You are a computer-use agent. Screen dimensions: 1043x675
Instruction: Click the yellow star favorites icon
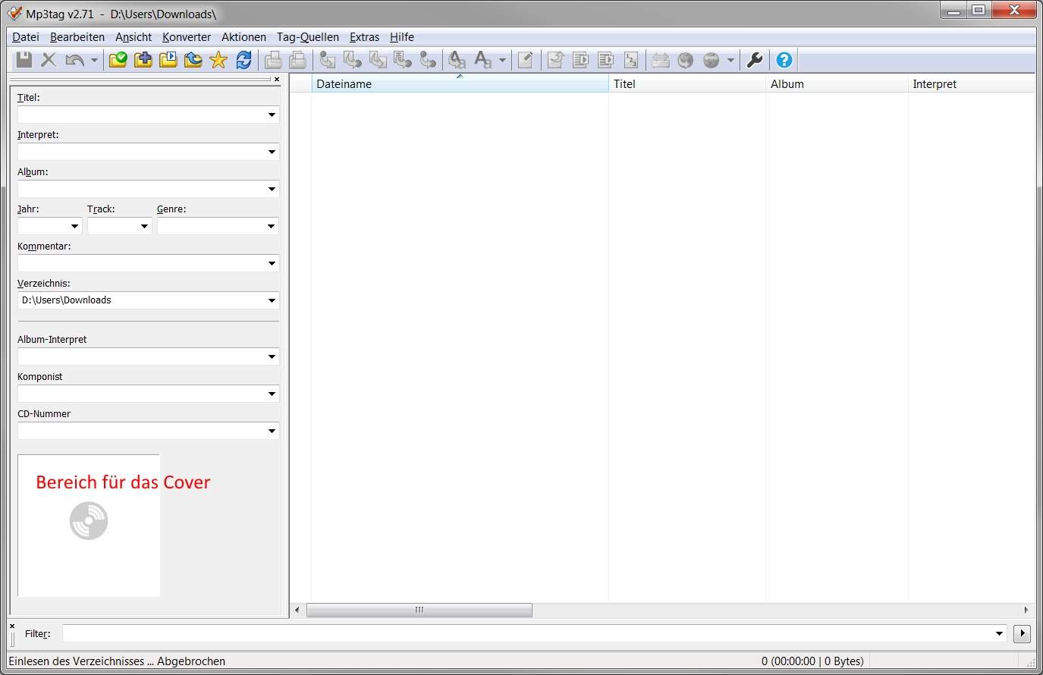point(218,60)
